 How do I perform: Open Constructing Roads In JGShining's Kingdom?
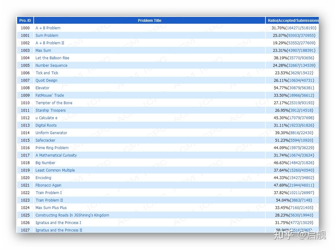[x=72, y=215]
